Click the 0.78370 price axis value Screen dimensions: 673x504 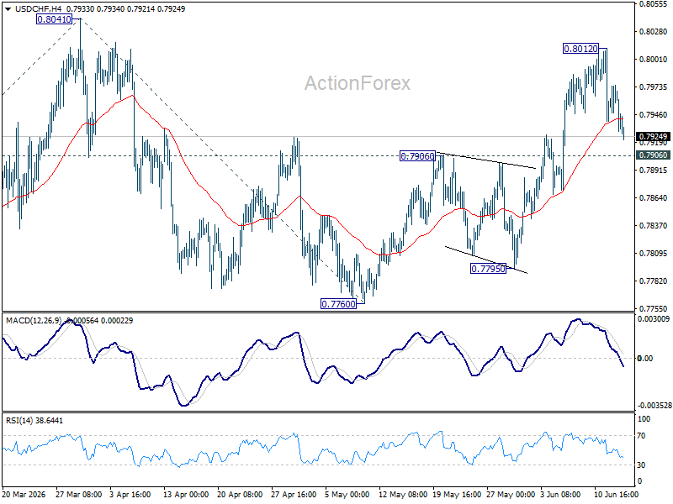coord(653,226)
